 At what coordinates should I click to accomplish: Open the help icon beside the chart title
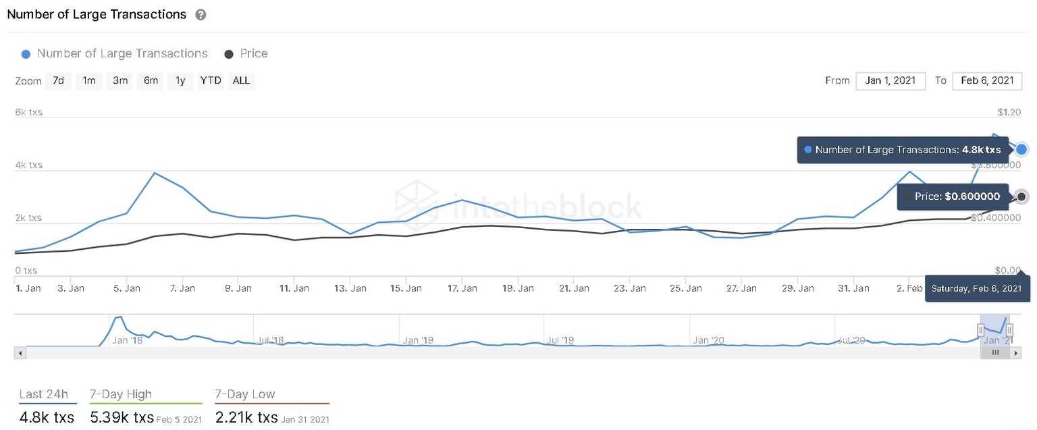point(201,14)
